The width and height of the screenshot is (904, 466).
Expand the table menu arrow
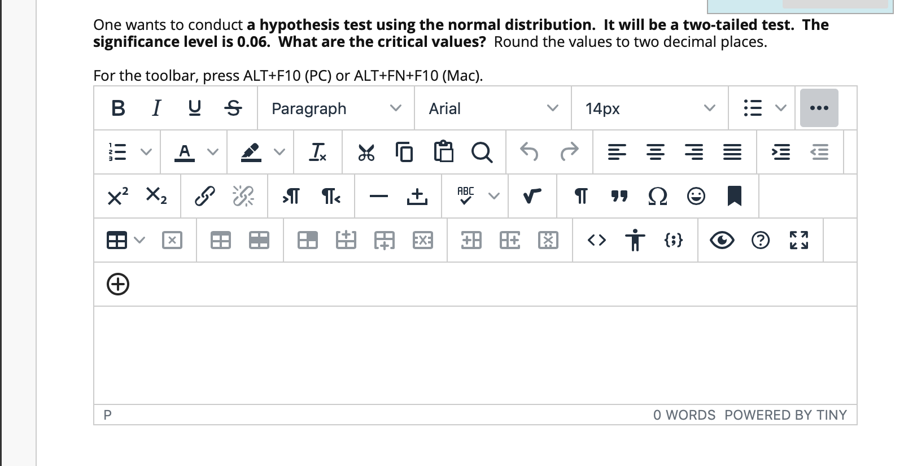(139, 240)
